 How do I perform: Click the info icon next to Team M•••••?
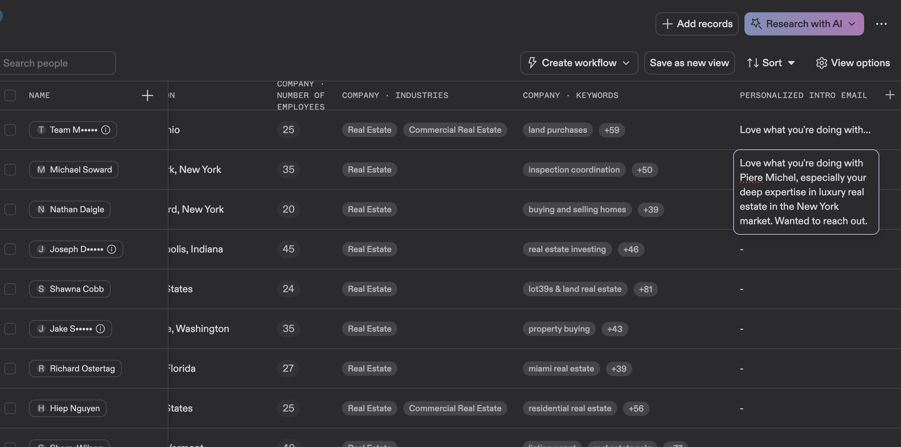(106, 130)
